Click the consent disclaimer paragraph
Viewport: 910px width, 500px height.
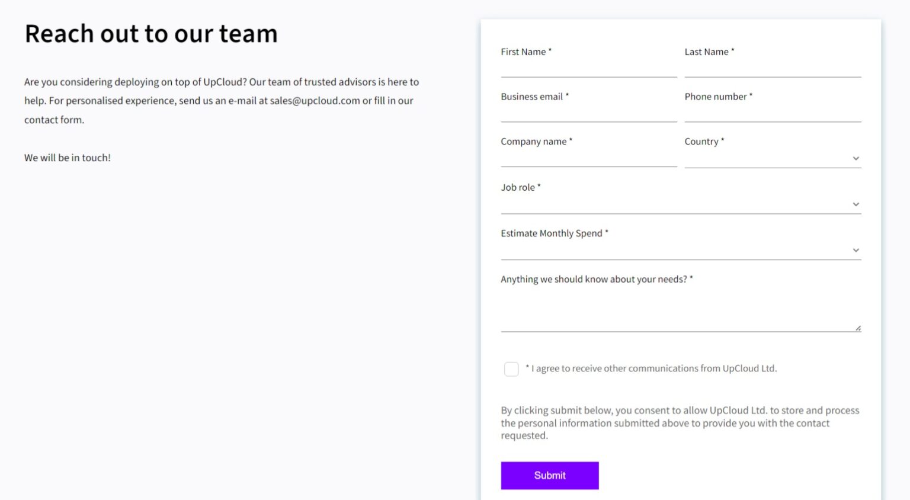(x=680, y=422)
